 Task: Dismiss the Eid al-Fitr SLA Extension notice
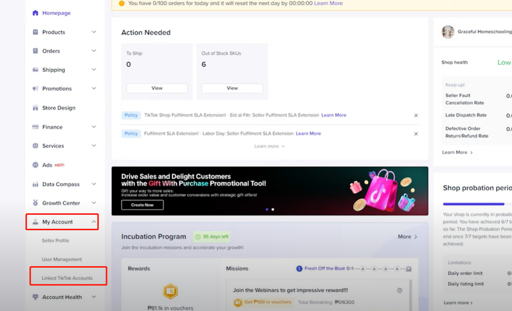(x=416, y=115)
